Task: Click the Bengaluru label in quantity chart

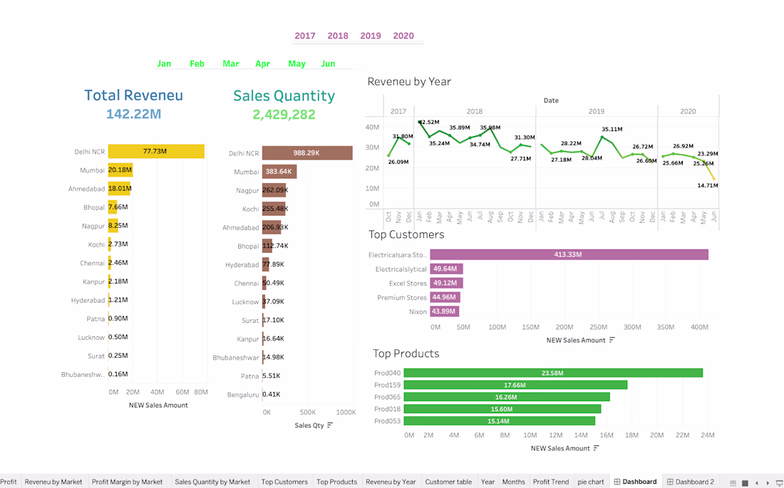Action: point(243,395)
